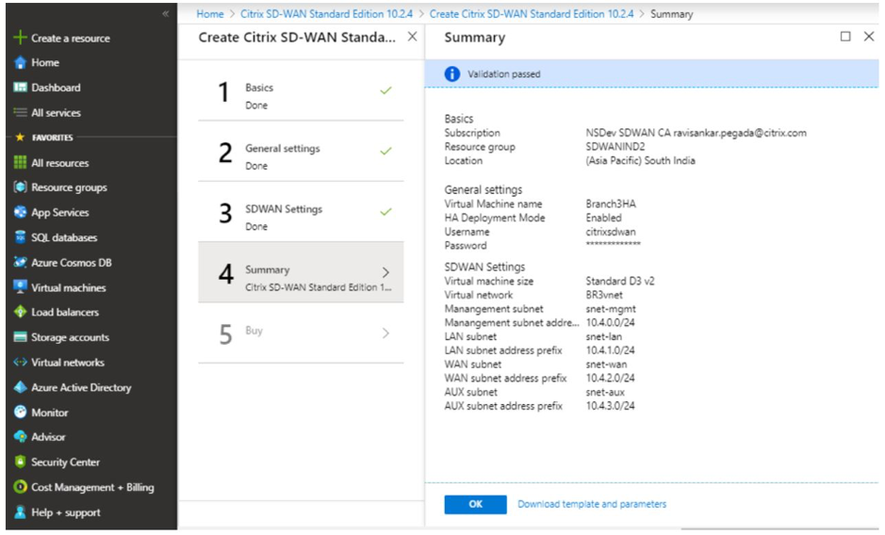Open the Dashboard icon in sidebar

(21, 88)
